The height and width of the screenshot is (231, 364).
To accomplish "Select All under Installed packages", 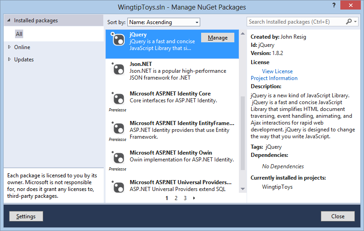I will 19,34.
